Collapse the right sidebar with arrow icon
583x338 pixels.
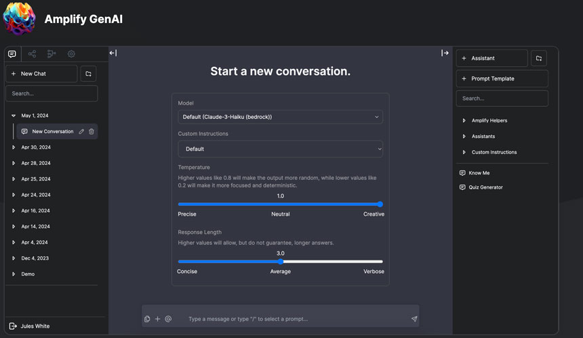click(x=445, y=53)
